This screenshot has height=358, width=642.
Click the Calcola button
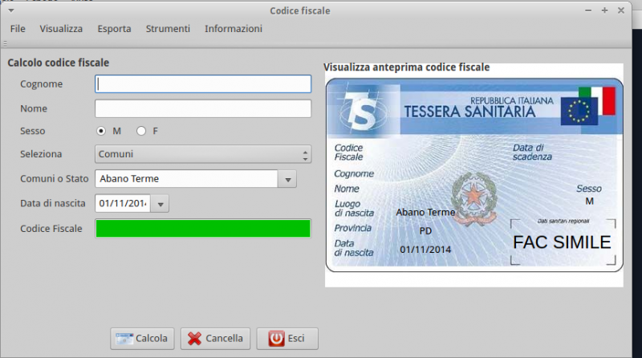(142, 339)
